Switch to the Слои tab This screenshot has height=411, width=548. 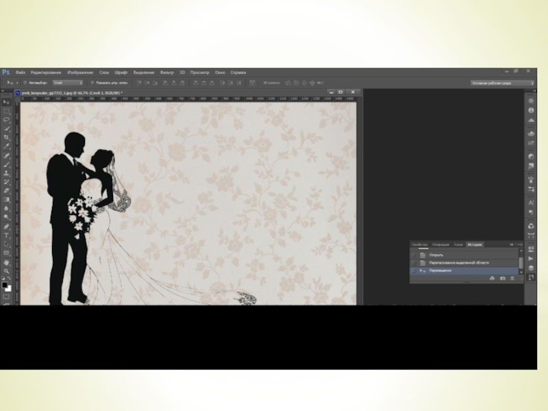point(458,245)
